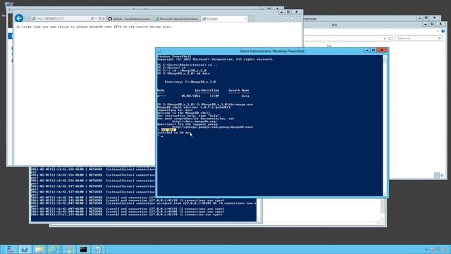Open the help icon in bin Explorer window
This screenshot has height=254, width=451.
coord(443,31)
